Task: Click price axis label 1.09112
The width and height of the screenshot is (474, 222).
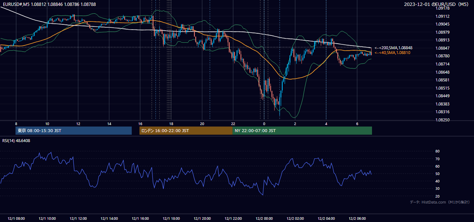Action: 442,16
